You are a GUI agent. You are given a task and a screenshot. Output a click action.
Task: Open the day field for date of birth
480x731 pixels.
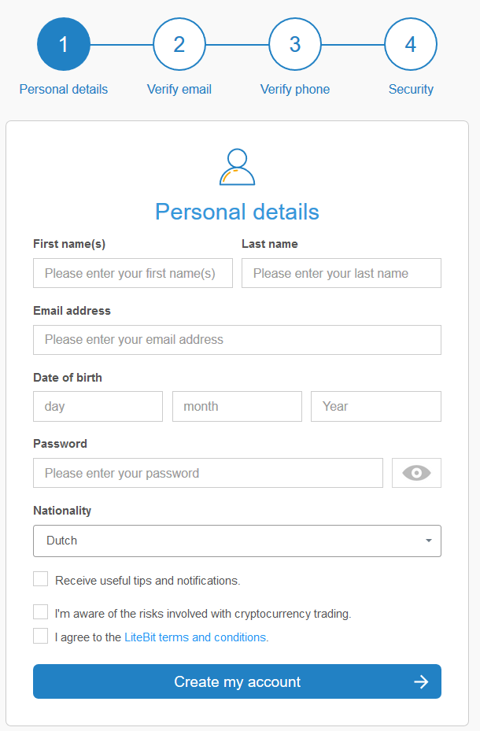pyautogui.click(x=98, y=406)
